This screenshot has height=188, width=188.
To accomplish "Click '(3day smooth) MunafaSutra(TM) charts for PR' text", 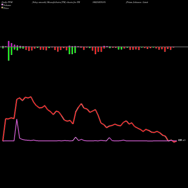I will (56, 2).
